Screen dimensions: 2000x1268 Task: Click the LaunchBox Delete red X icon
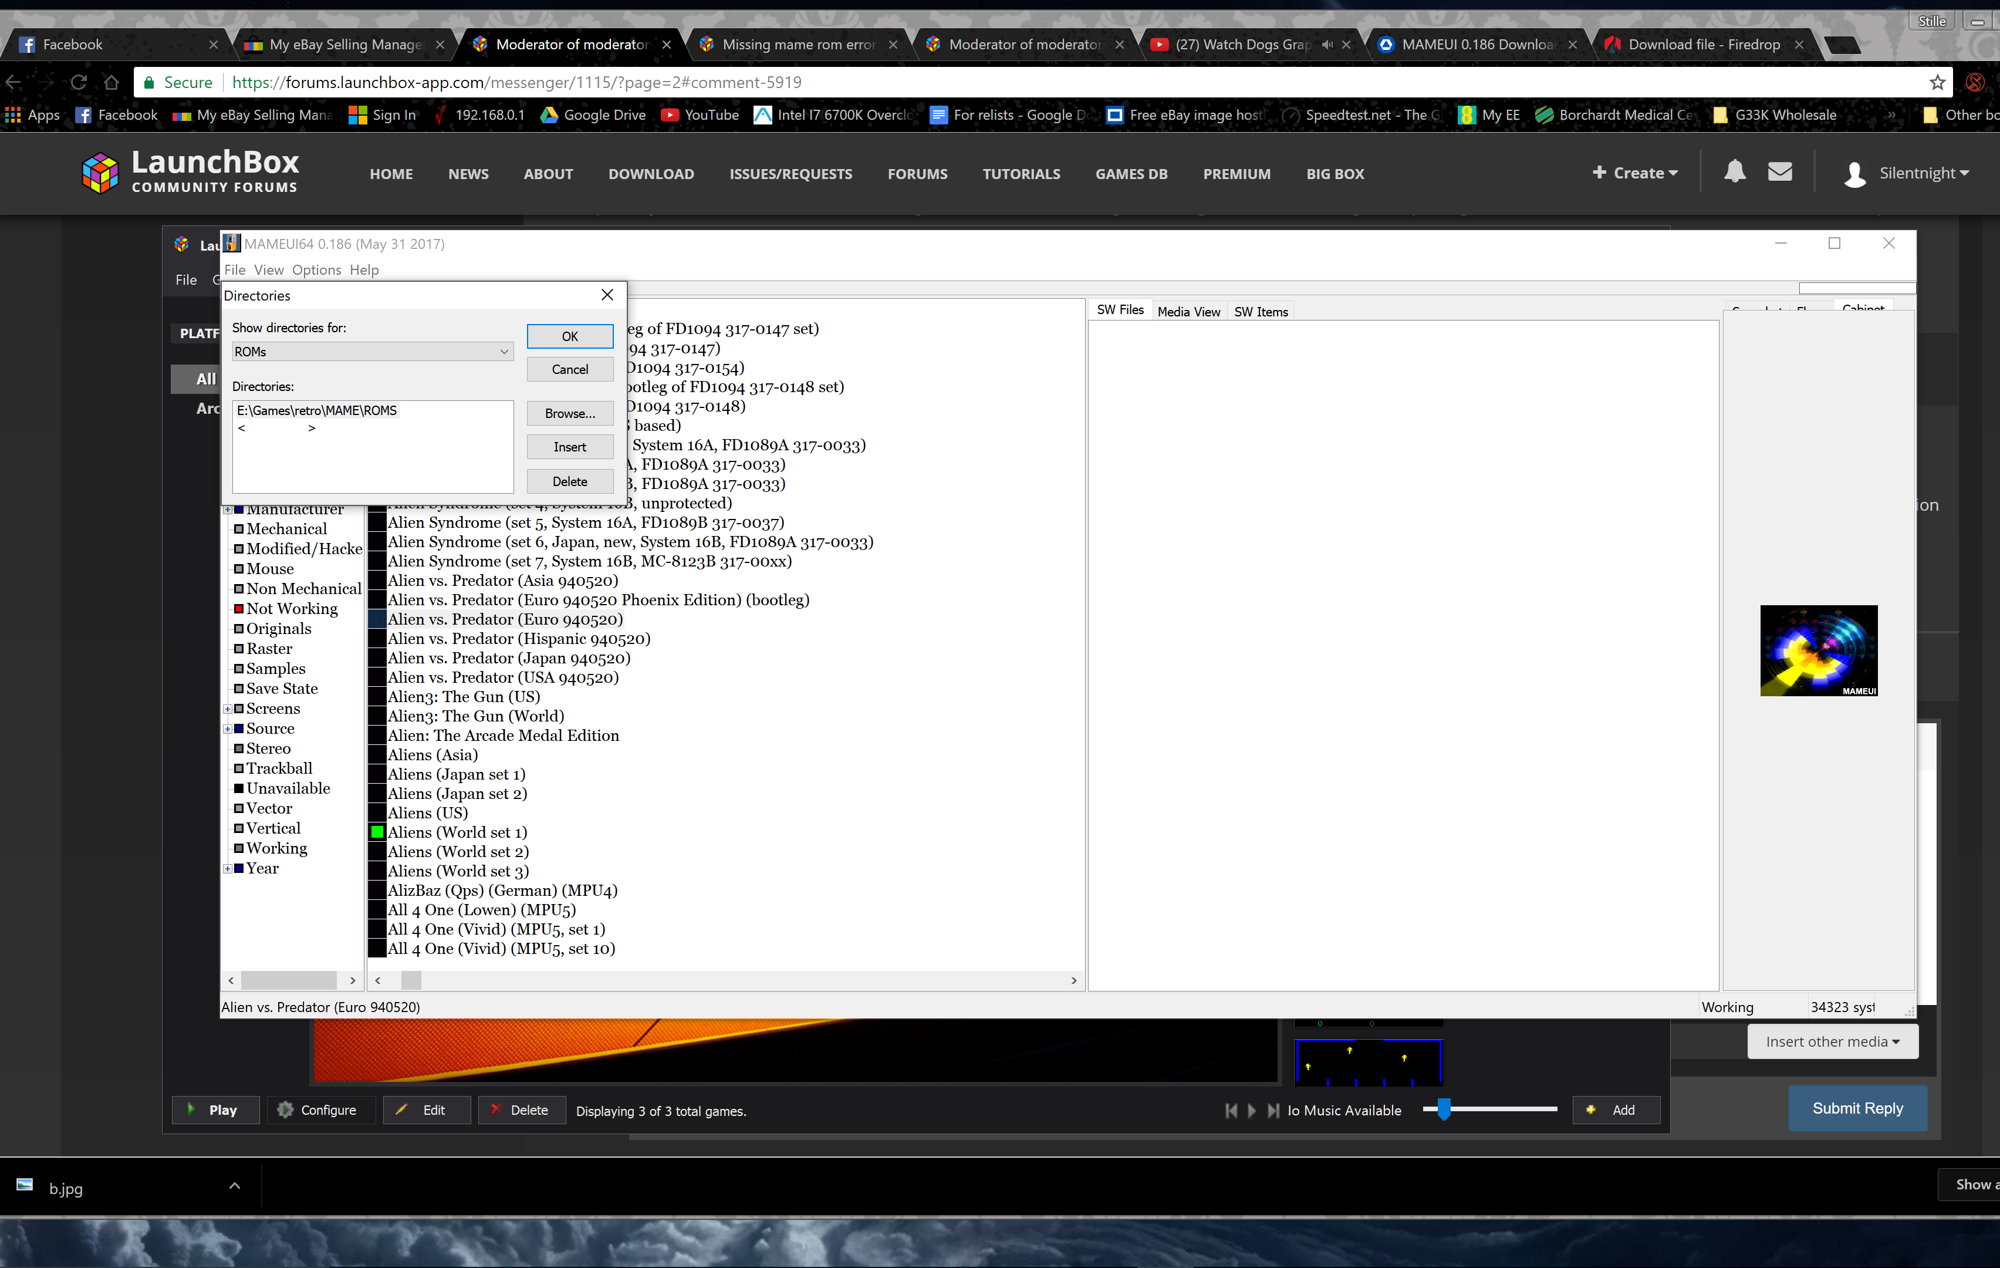pos(496,1108)
